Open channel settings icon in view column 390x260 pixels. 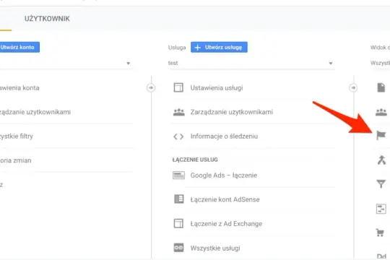(x=381, y=209)
